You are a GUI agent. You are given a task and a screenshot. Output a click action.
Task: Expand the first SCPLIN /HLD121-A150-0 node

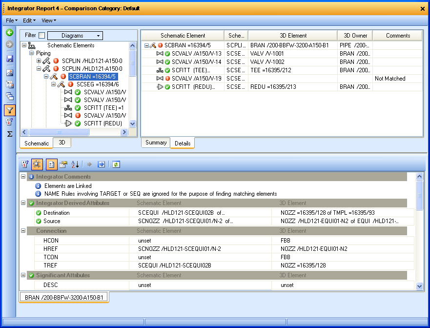click(x=39, y=61)
